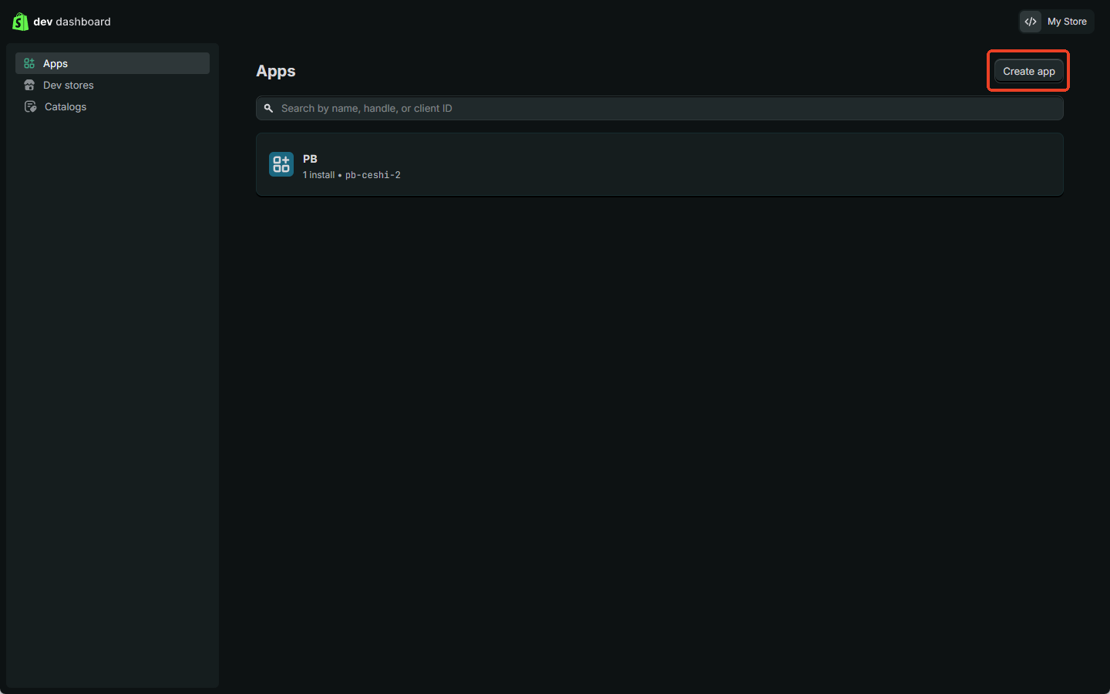Viewport: 1110px width, 694px height.
Task: Click the code brackets icon beside My Store
Action: 1031,22
